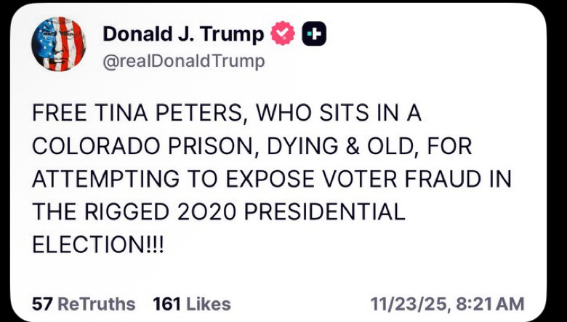Open the flag-themed profile avatar

[58, 44]
